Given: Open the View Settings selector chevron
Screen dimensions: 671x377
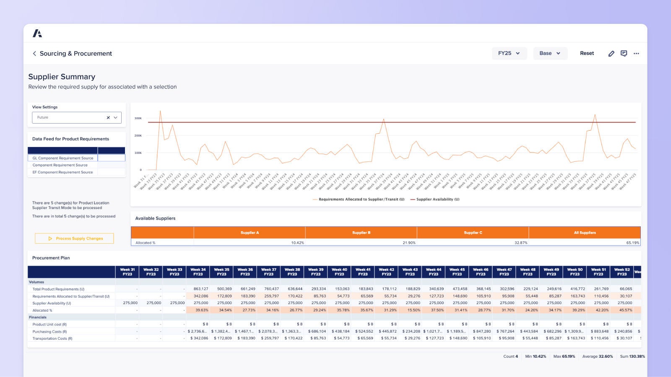Looking at the screenshot, I should click(x=115, y=117).
